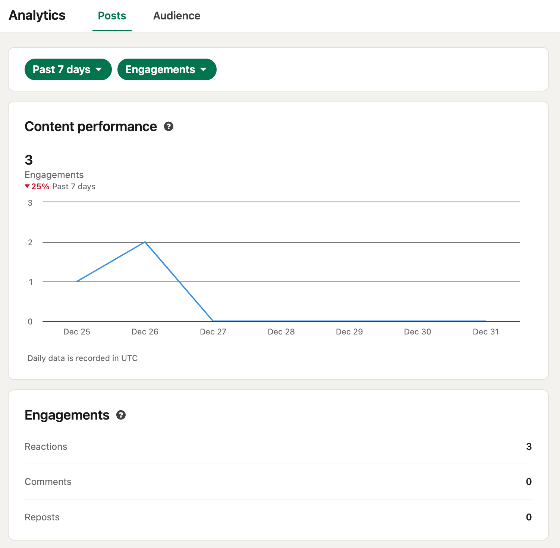The width and height of the screenshot is (560, 548).
Task: Click the Comments count value 0
Action: (529, 482)
